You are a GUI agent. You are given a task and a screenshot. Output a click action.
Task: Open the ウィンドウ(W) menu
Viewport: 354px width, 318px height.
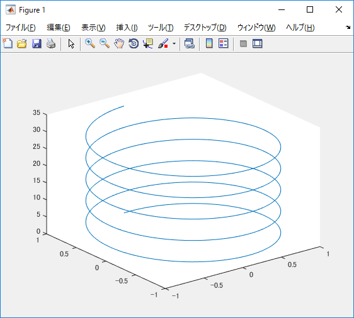256,28
